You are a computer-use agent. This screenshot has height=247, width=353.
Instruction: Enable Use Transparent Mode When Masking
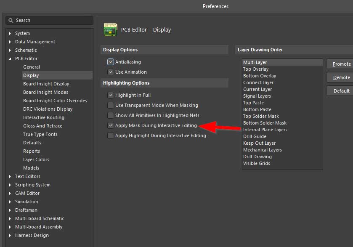[x=111, y=105]
